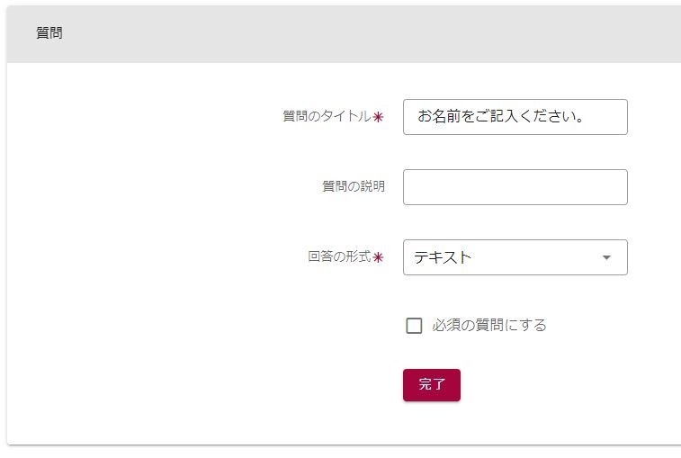This screenshot has height=458, width=681.
Task: Click the 質問の説明 field label
Action: pos(354,186)
